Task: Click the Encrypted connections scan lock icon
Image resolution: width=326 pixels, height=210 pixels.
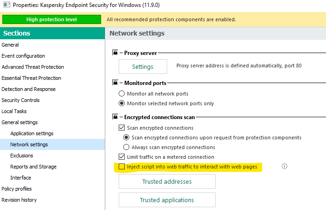Action: pyautogui.click(x=115, y=117)
